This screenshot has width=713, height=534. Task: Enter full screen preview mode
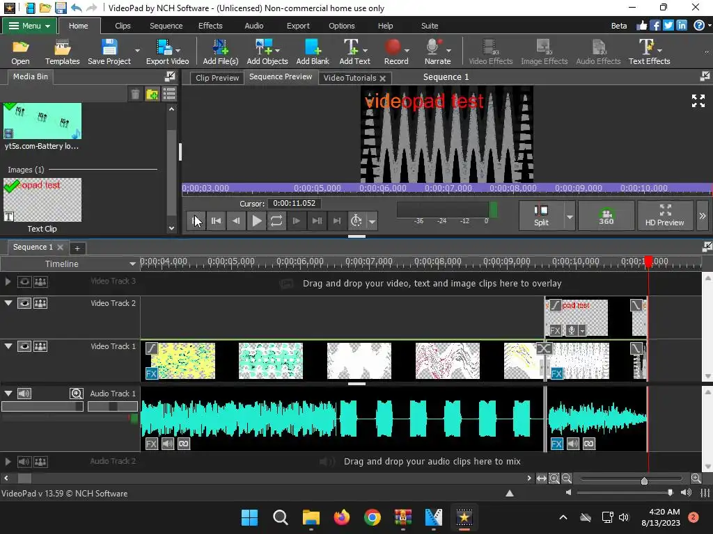tap(698, 101)
